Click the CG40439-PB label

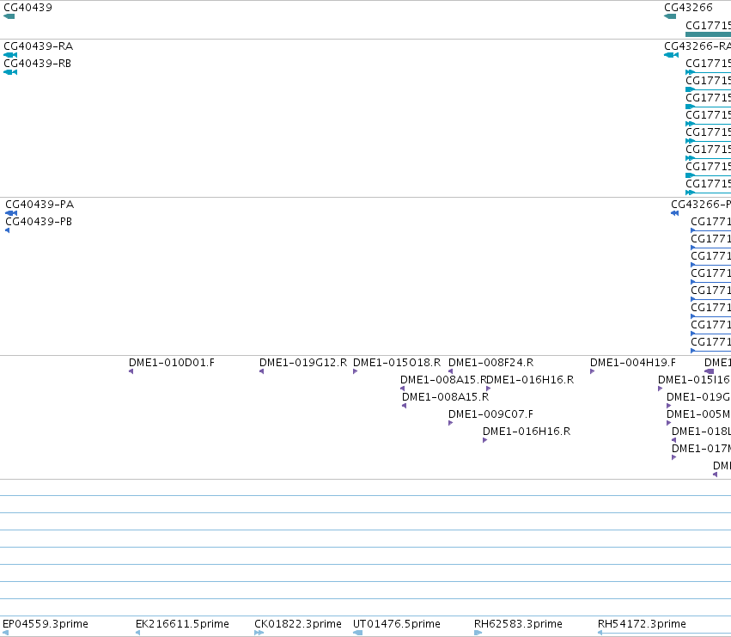click(x=39, y=222)
